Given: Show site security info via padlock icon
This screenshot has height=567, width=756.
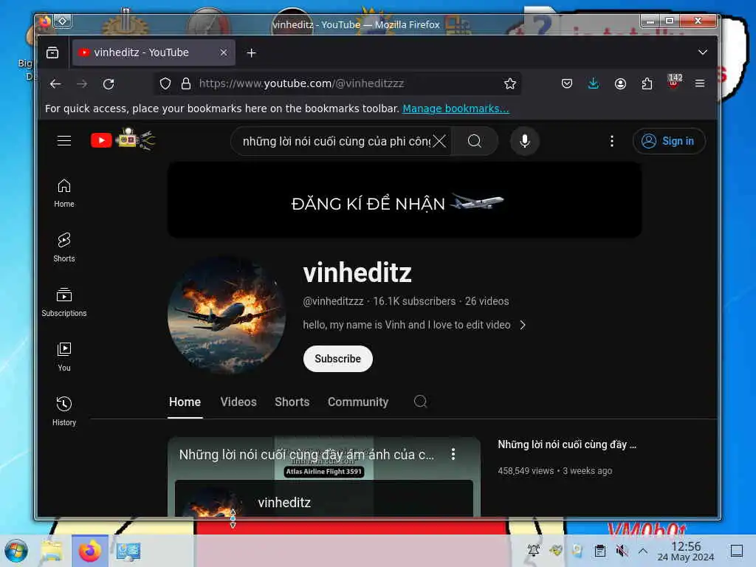Looking at the screenshot, I should tap(186, 84).
